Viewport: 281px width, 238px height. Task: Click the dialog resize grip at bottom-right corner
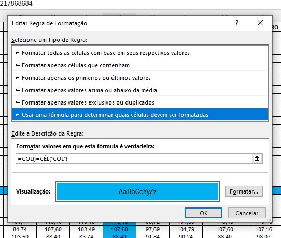pyautogui.click(x=270, y=219)
